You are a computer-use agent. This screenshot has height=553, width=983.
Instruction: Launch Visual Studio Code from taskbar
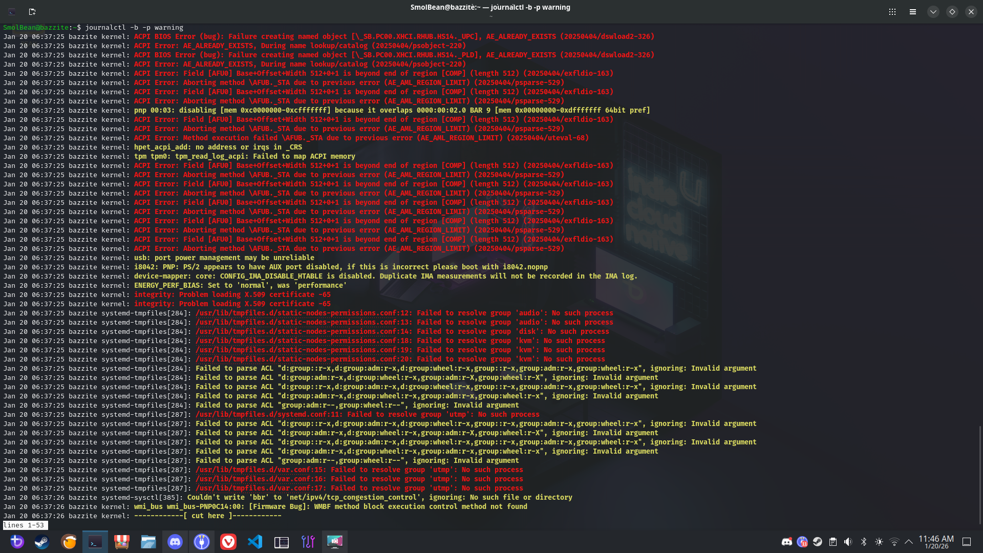coord(255,542)
